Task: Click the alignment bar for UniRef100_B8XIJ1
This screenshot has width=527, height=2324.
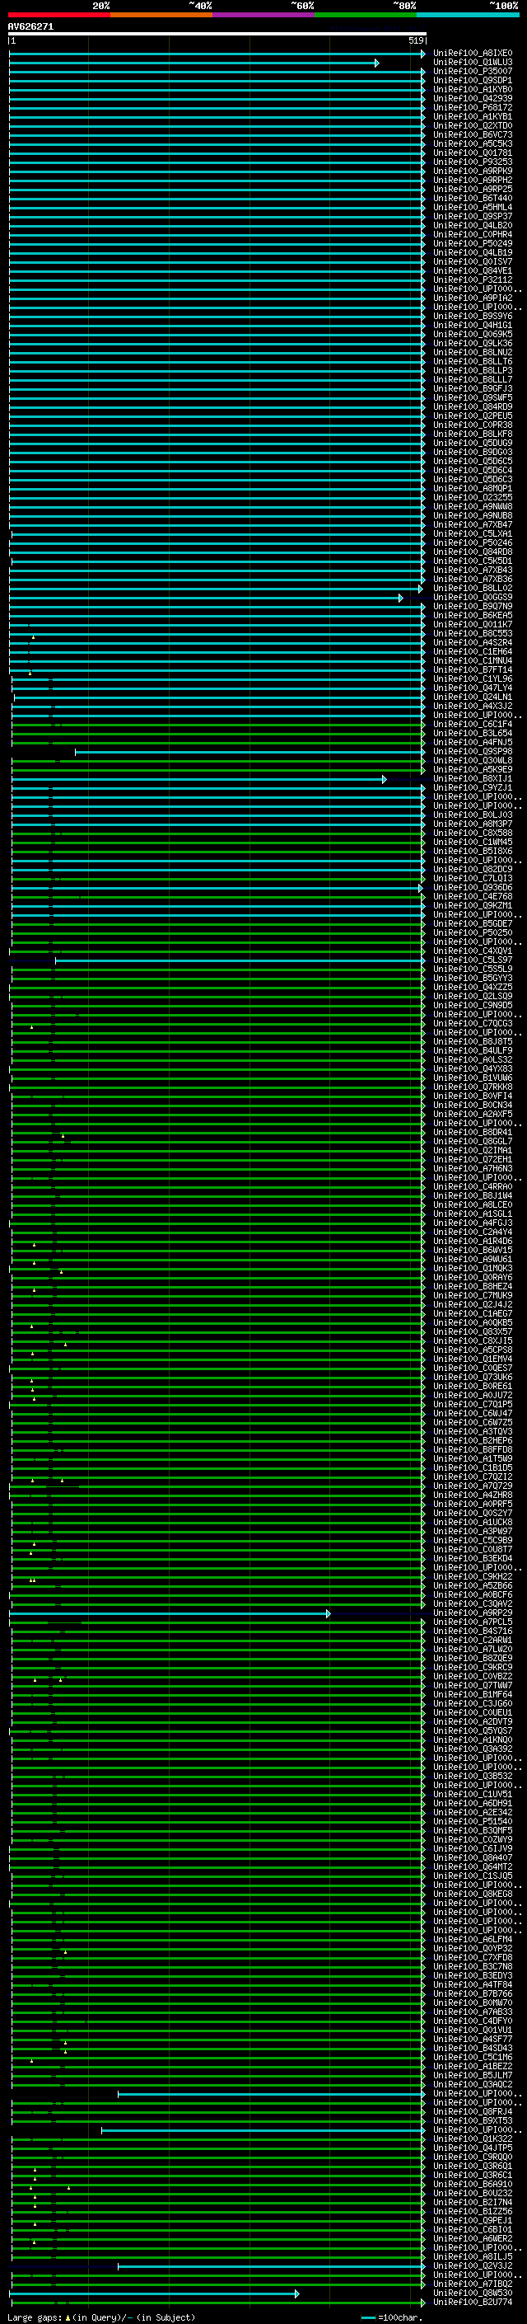Action: (x=198, y=780)
